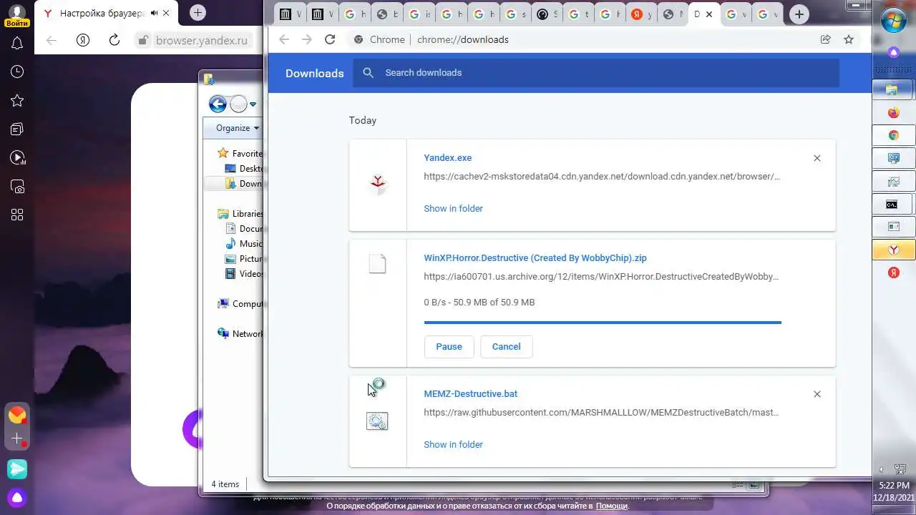Click Yandex sidebar add plus icon
The height and width of the screenshot is (515, 916).
(x=17, y=439)
